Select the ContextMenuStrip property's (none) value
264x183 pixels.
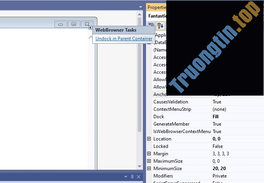(219, 109)
